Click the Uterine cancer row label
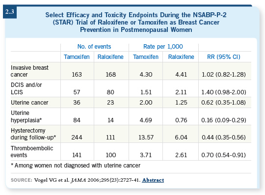 click(x=29, y=103)
